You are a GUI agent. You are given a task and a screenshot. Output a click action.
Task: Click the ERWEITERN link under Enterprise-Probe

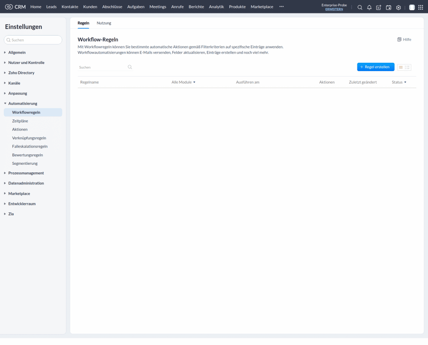pos(334,10)
